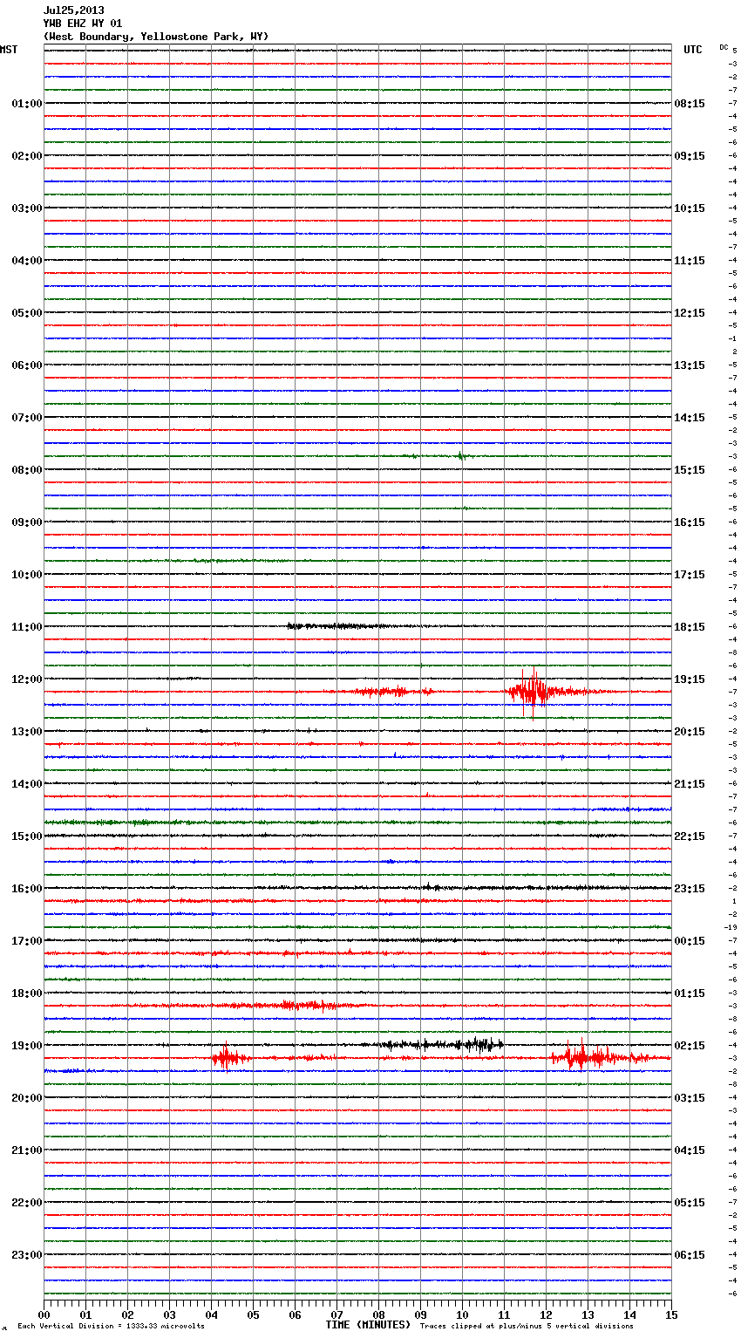
Task: Click the 'UTC' time zone heading
Action: 693,50
